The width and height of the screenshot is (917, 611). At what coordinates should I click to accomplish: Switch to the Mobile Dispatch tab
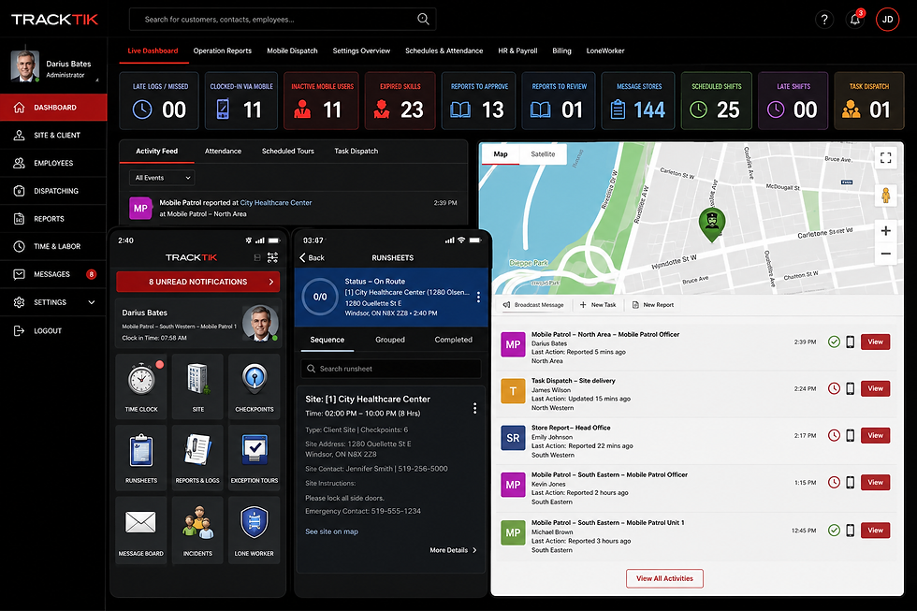(x=292, y=51)
